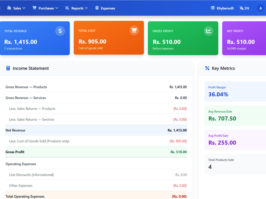Click the Total Operating Expenses row
The width and height of the screenshot is (266, 199).
[96, 195]
